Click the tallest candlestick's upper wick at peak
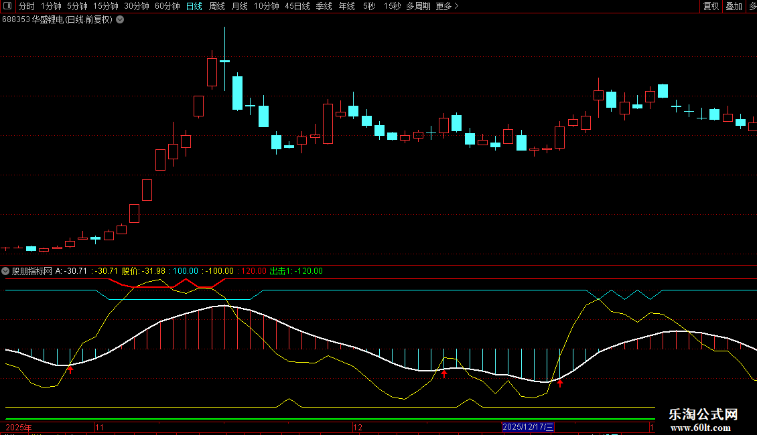 point(224,40)
